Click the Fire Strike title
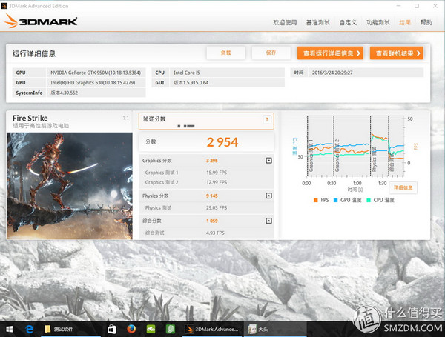445x337 pixels. (x=30, y=118)
